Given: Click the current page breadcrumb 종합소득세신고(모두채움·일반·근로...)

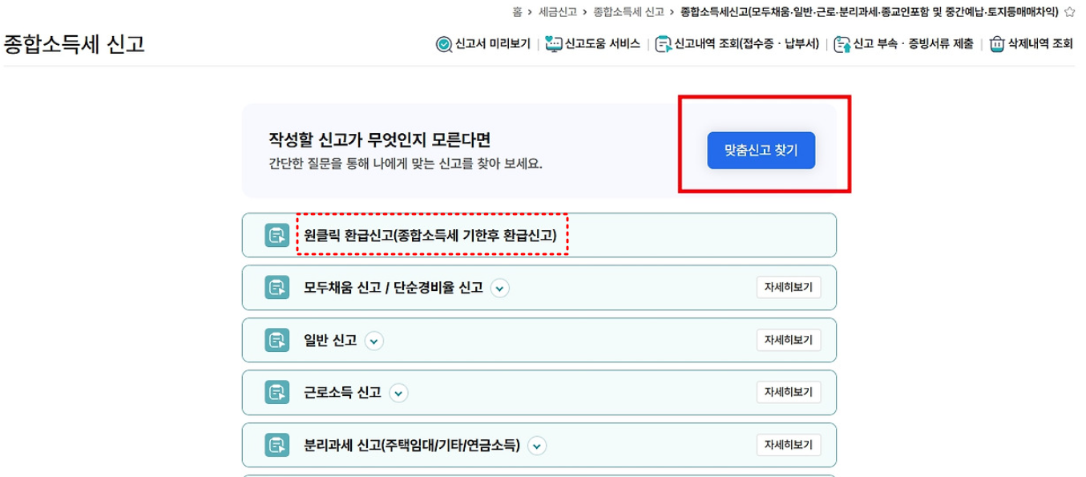Looking at the screenshot, I should (870, 11).
